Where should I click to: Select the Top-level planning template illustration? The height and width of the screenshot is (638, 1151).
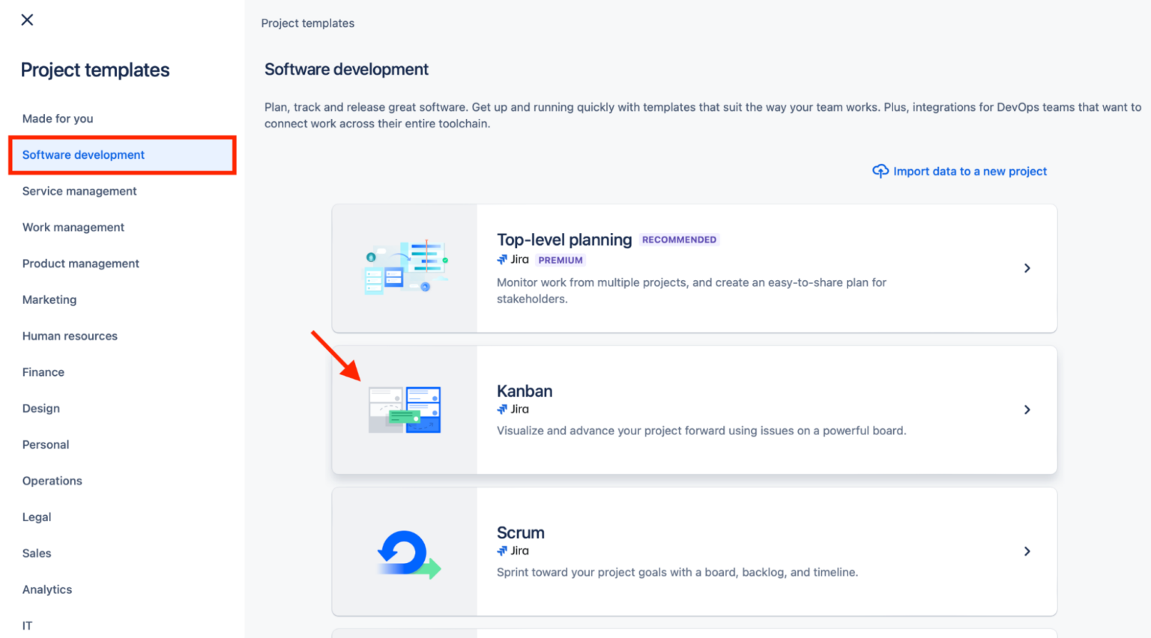tap(405, 267)
